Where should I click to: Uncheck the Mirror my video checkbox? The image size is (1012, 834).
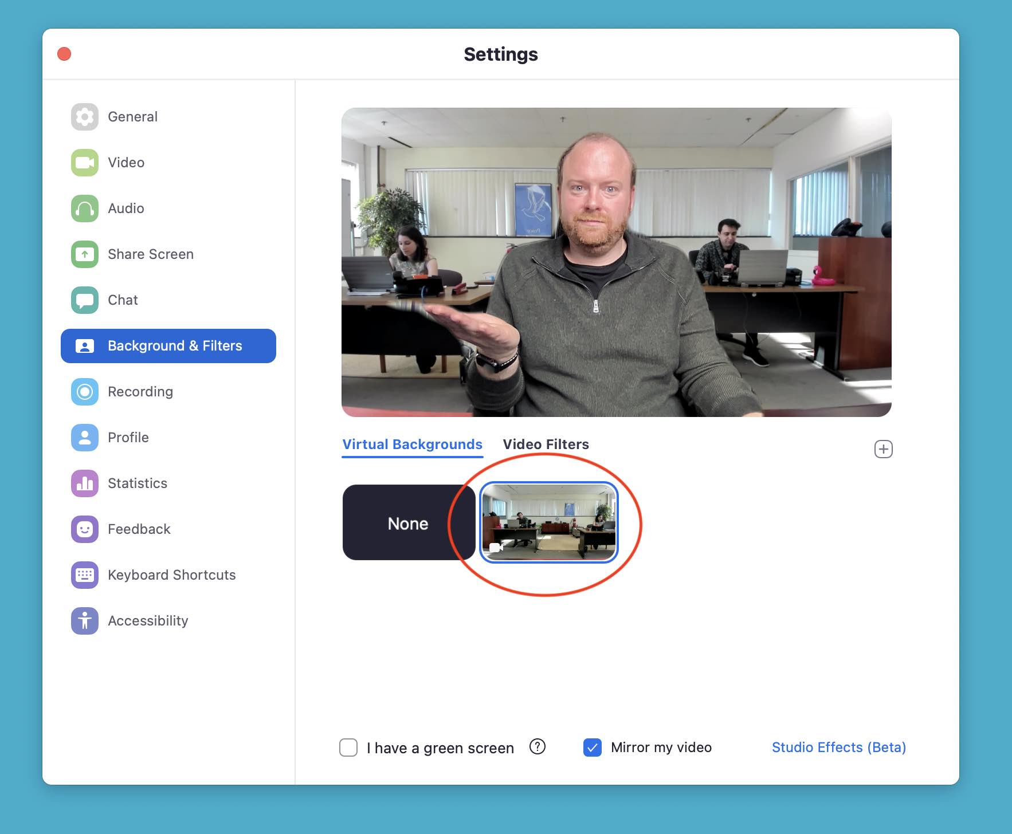pyautogui.click(x=593, y=748)
